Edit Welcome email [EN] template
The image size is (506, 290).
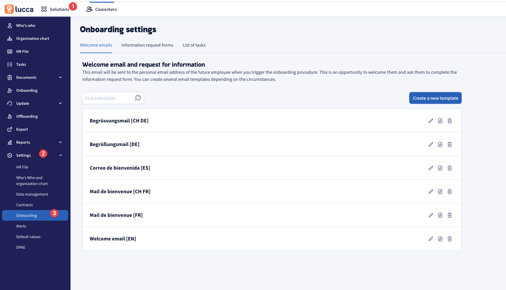(x=431, y=239)
